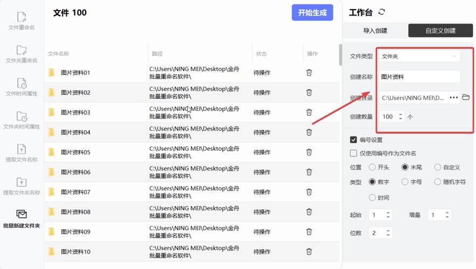Screen dimensions: 476x269
Task: Choose 随机字符 as the numbering type
Action: tap(437, 182)
